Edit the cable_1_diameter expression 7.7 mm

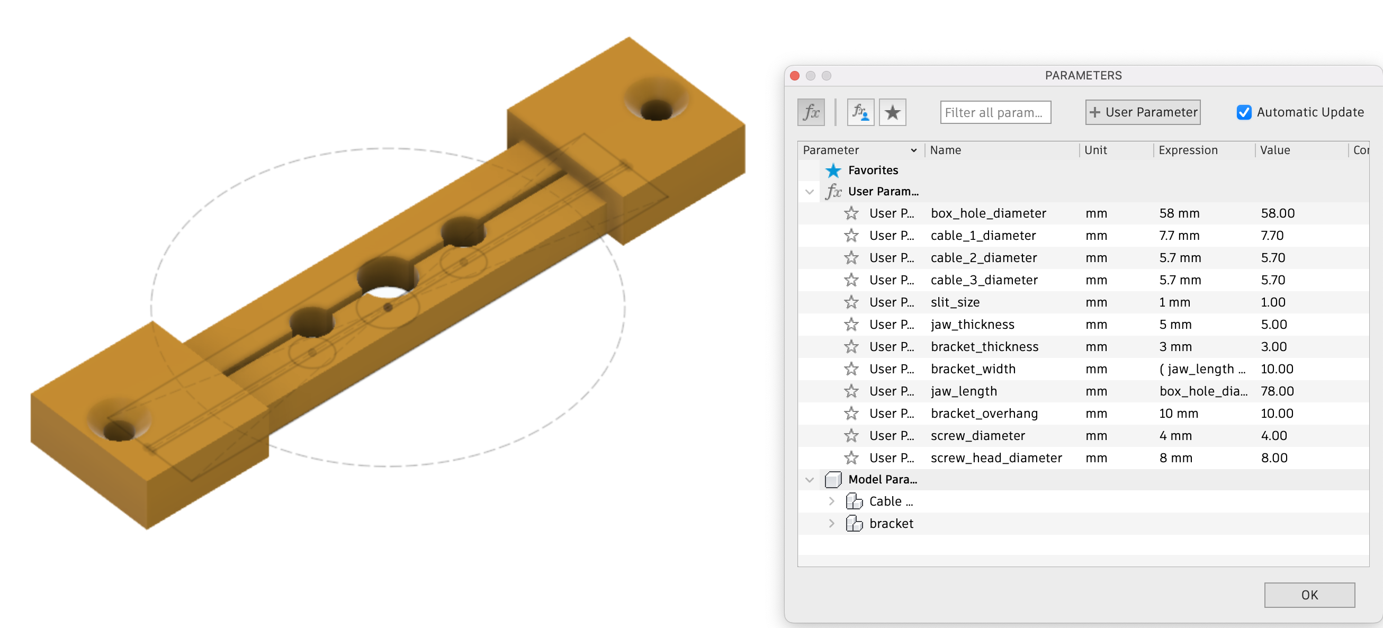[x=1179, y=236]
